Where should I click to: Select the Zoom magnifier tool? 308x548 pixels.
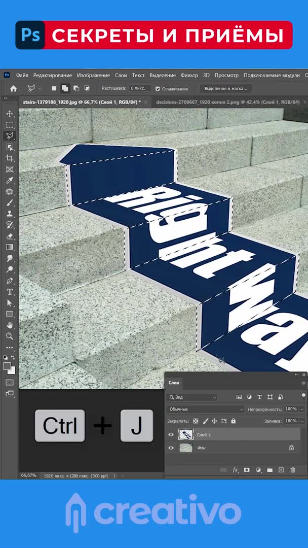(10, 336)
